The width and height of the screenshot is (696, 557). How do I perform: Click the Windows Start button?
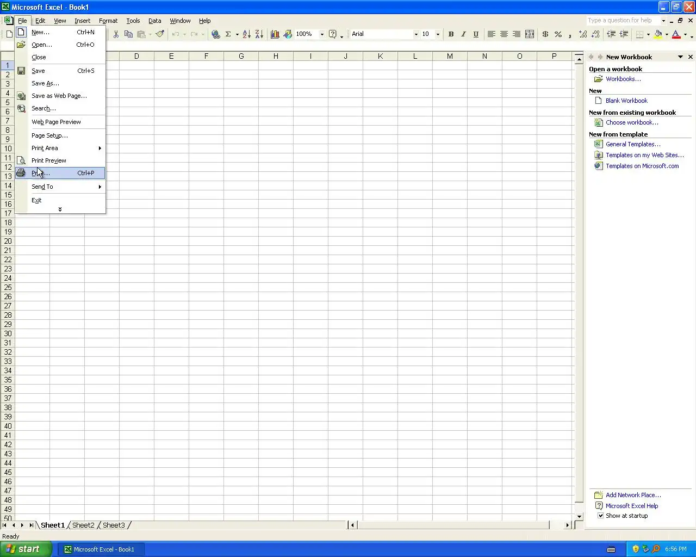[x=26, y=549]
